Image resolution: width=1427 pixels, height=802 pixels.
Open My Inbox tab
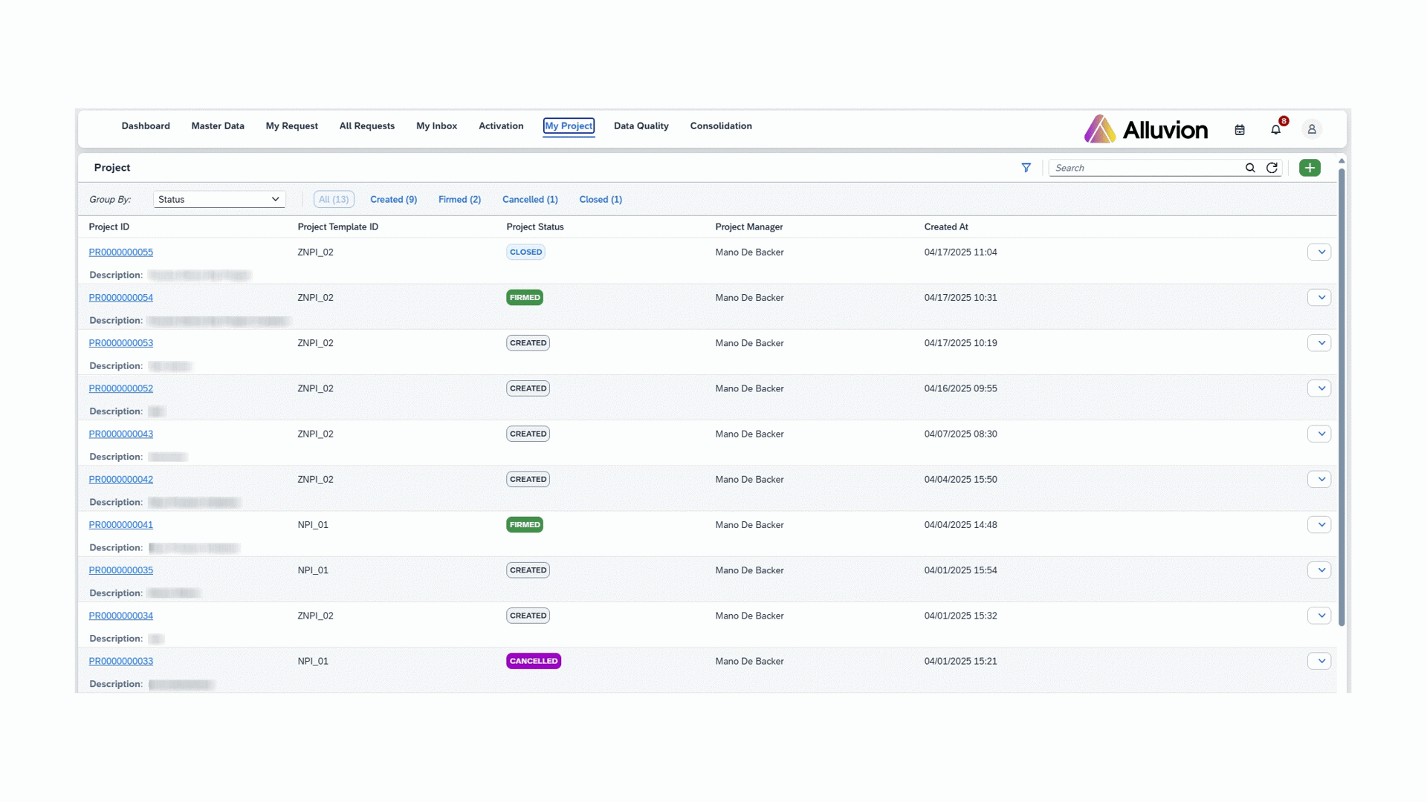pyautogui.click(x=437, y=126)
